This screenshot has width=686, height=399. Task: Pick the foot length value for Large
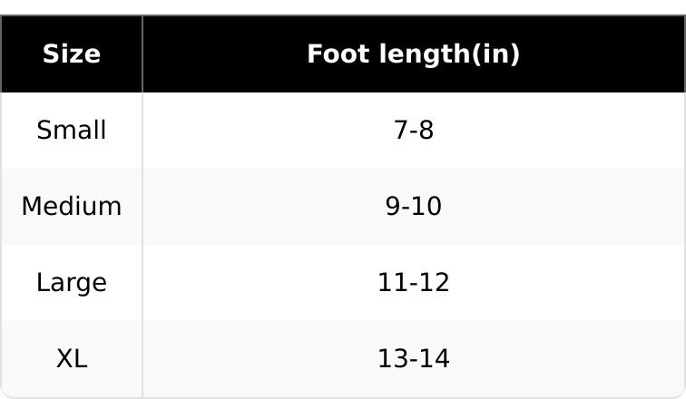click(413, 283)
